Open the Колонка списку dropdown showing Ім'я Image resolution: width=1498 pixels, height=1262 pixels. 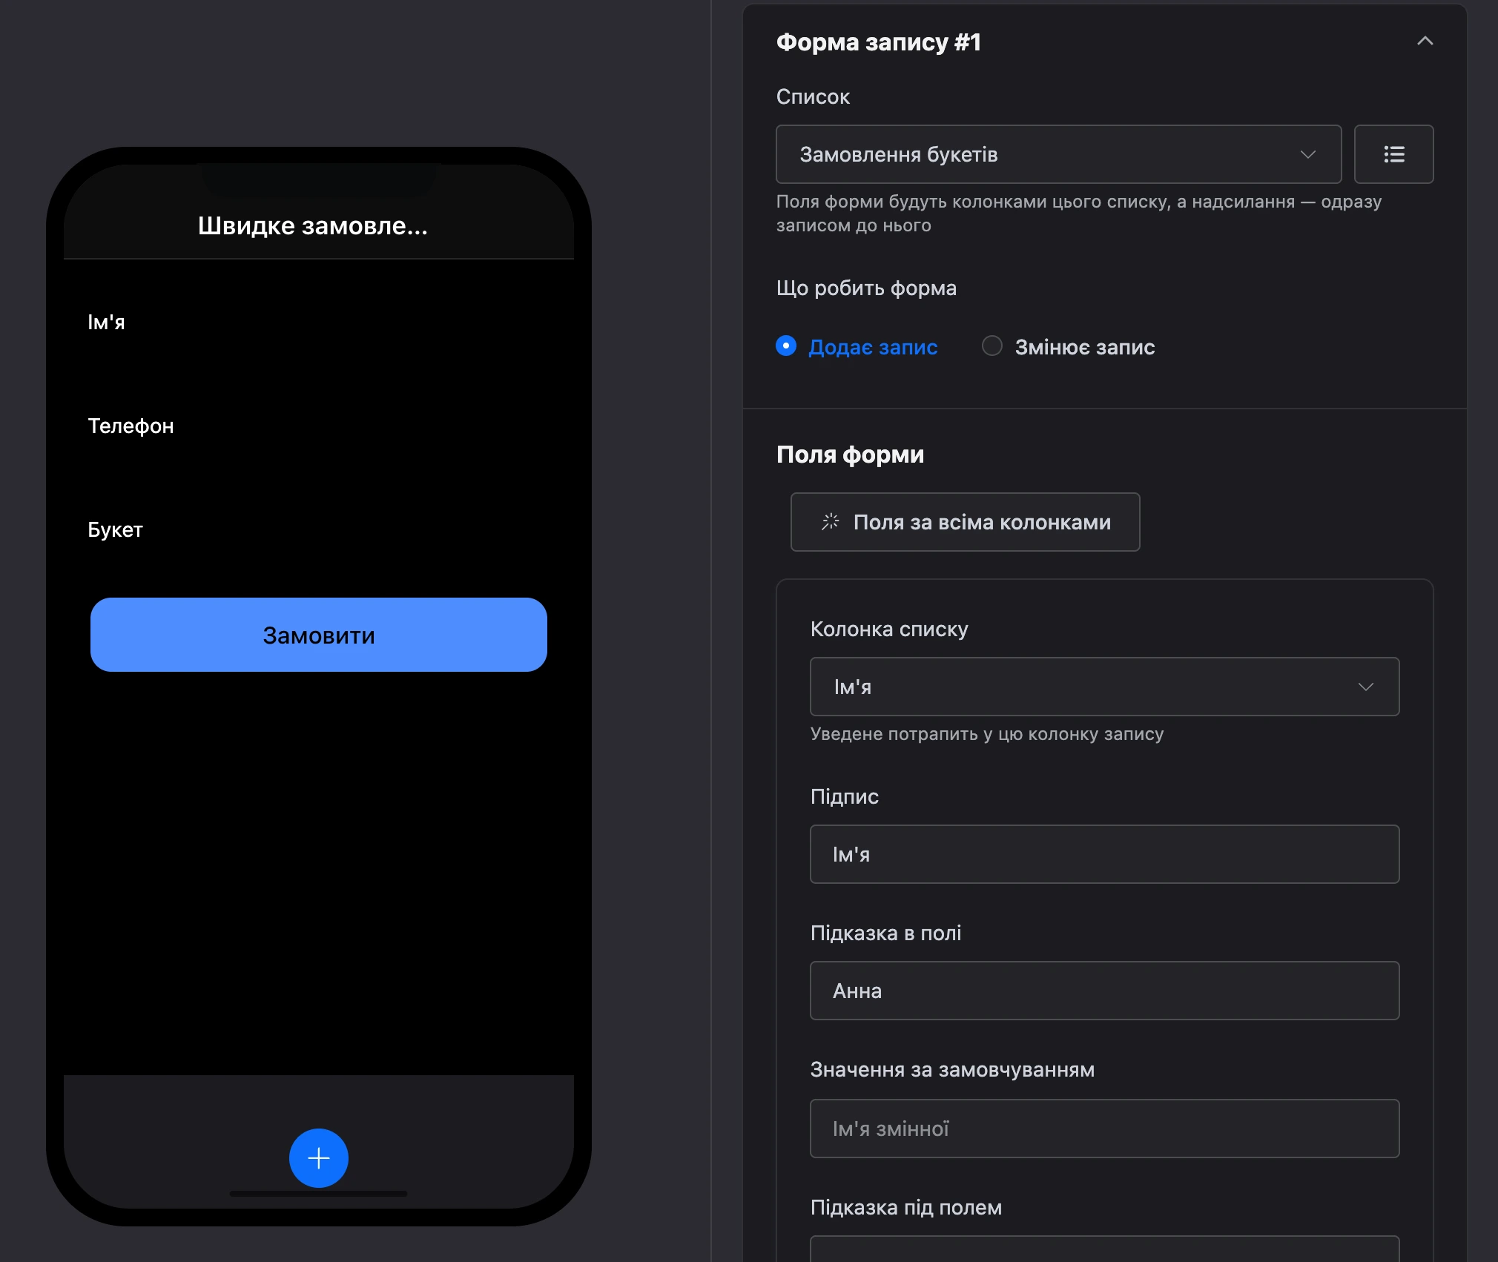[1104, 687]
